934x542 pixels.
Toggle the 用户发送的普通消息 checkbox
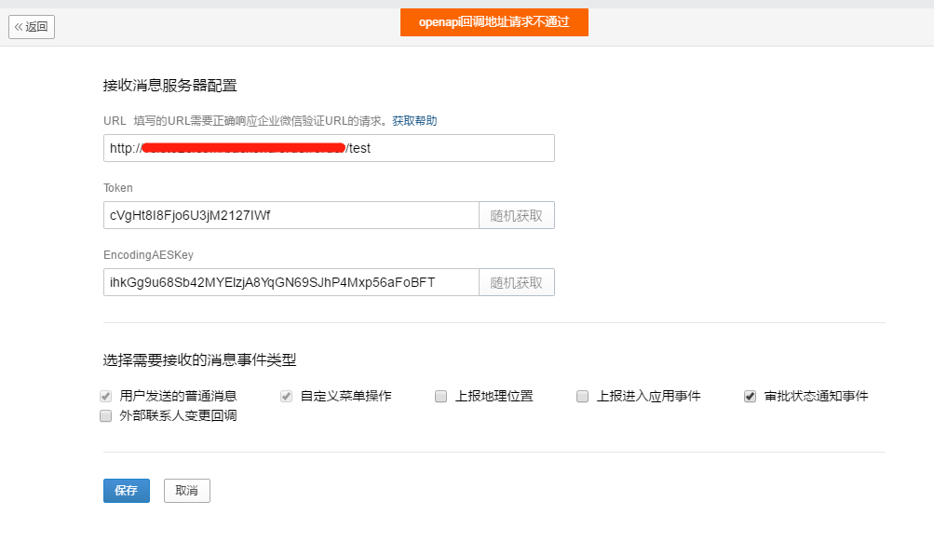[x=106, y=396]
